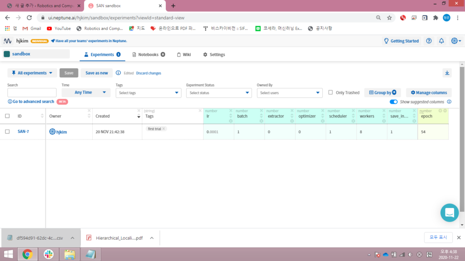Toggle Show suggested columns switch
This screenshot has height=261, width=465.
click(393, 102)
